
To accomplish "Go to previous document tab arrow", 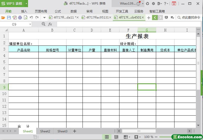I will point(155,18).
